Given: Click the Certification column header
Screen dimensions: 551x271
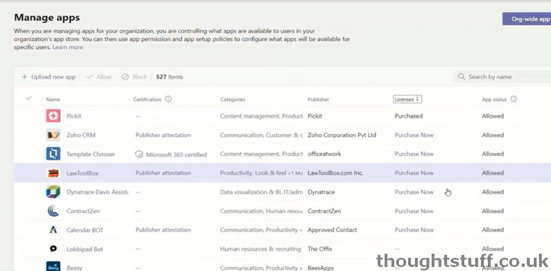Looking at the screenshot, I should click(148, 99).
